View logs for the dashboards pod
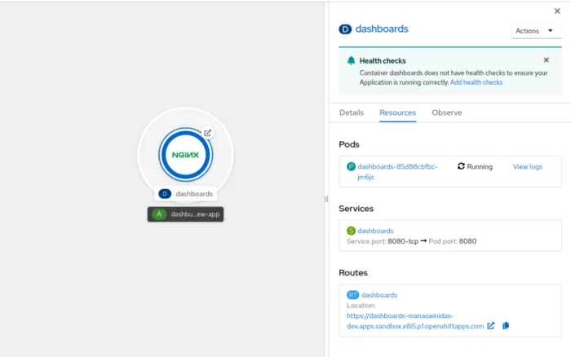 pyautogui.click(x=528, y=166)
